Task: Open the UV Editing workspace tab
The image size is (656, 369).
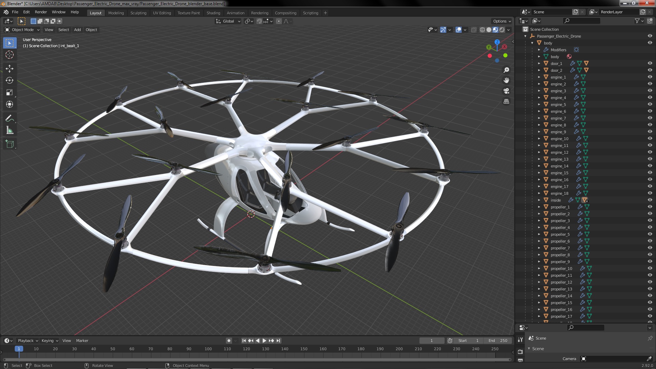Action: click(x=161, y=12)
